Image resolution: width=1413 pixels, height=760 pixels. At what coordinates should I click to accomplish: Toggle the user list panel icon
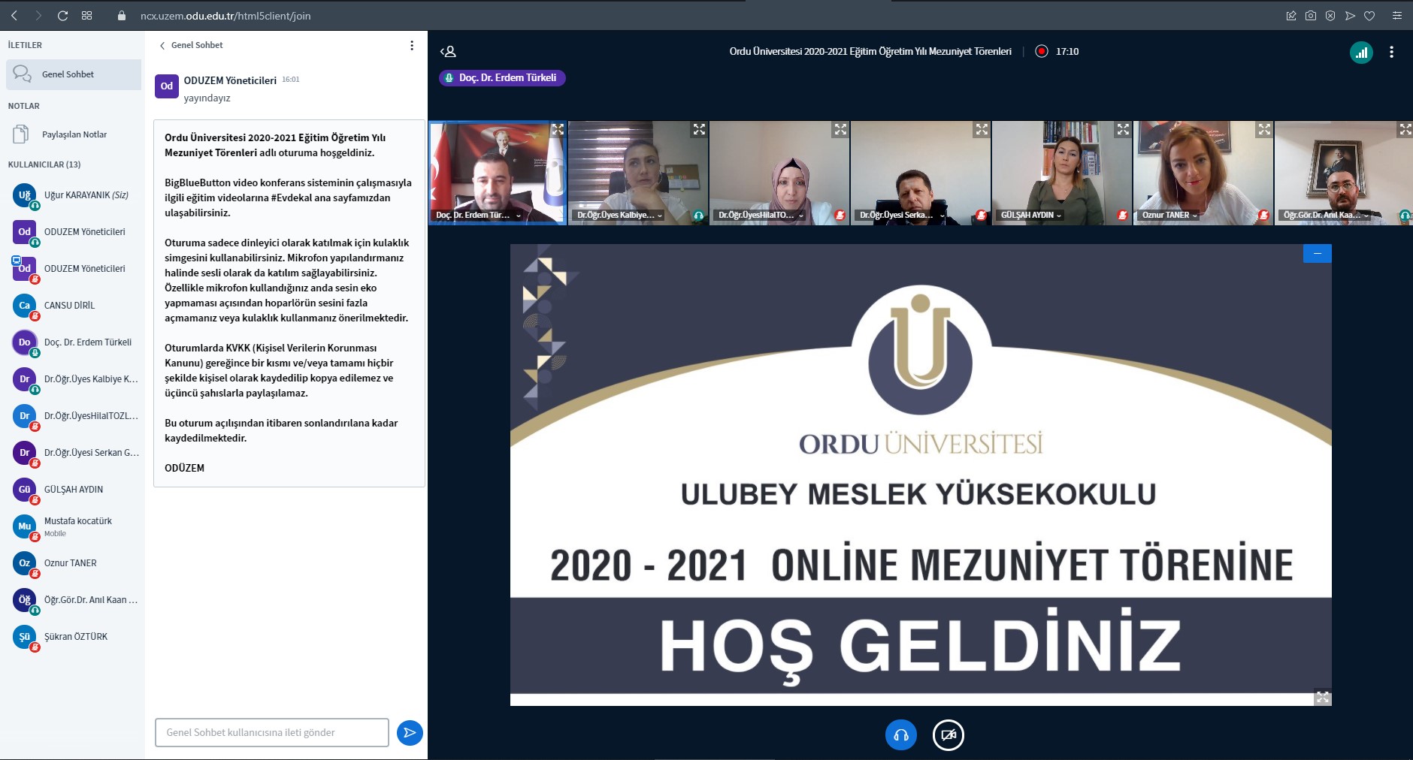[x=448, y=52]
